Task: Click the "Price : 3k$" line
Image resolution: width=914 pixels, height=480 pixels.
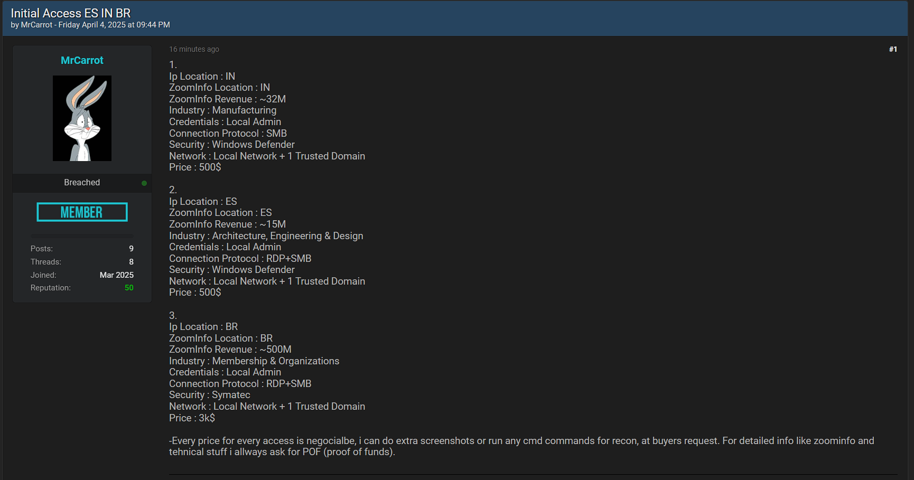Action: coord(192,418)
